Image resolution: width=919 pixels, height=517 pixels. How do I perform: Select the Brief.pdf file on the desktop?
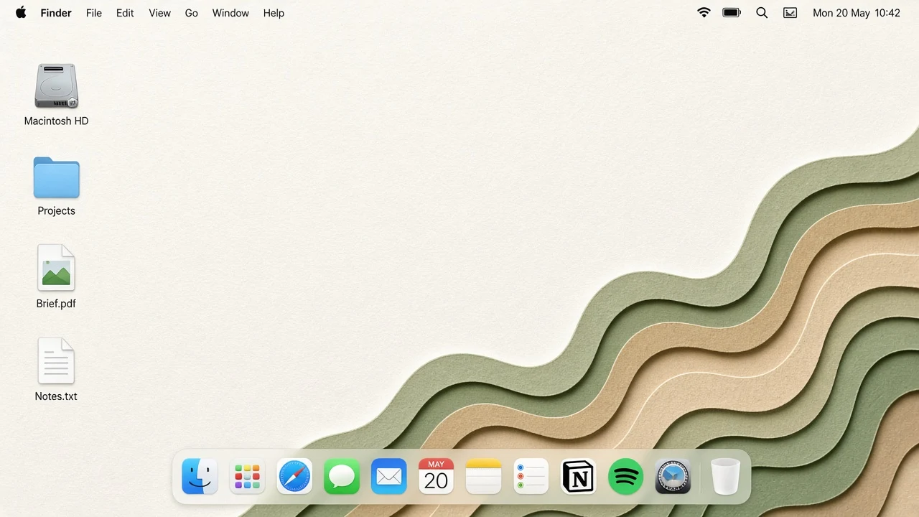coord(56,268)
